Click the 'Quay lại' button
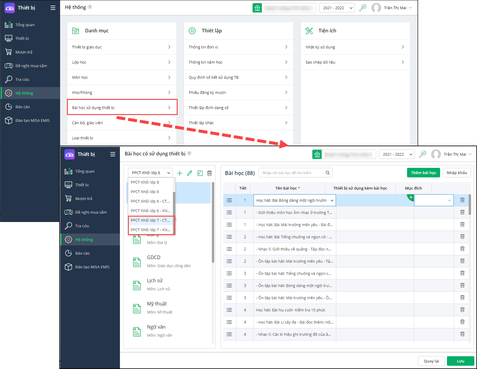This screenshot has height=369, width=477. click(431, 361)
